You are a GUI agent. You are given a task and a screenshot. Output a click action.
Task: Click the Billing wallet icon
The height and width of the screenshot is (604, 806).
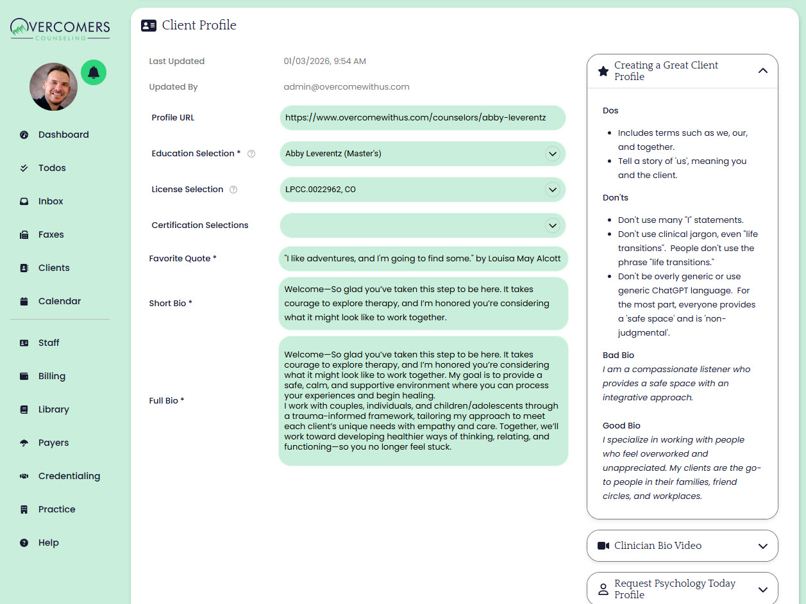[x=24, y=376]
